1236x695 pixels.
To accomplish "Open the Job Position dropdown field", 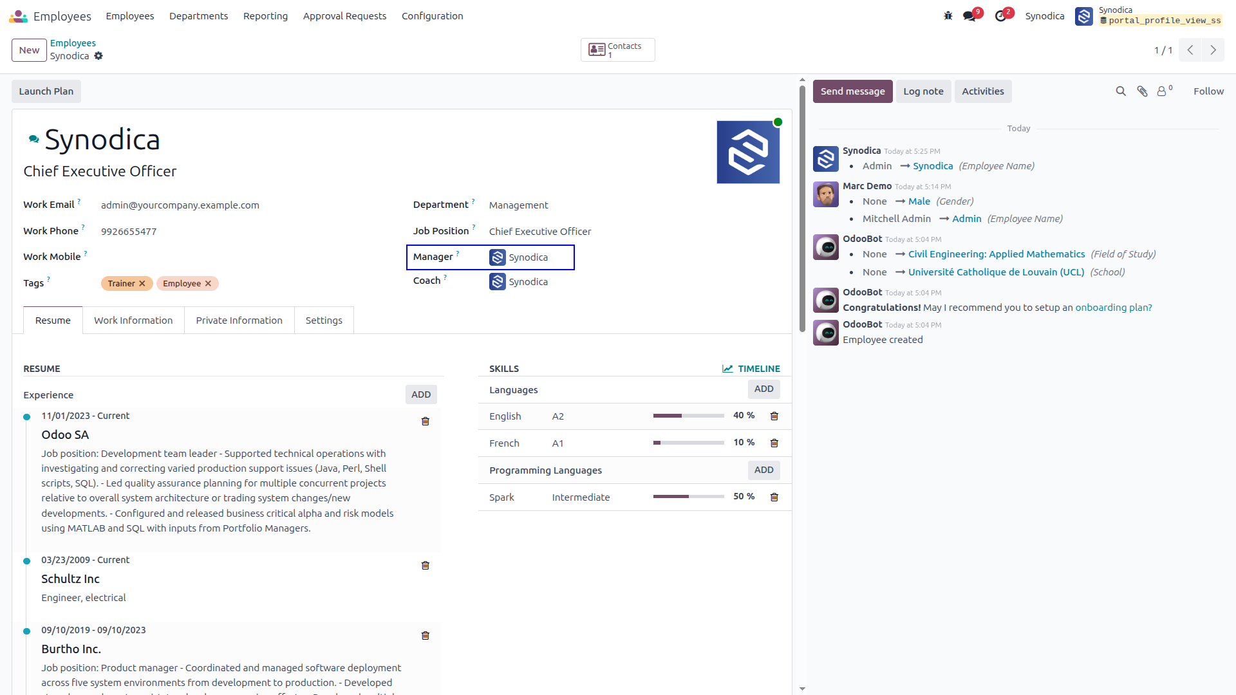I will 634,232.
